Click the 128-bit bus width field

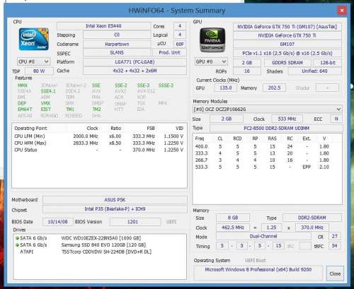[x=327, y=63]
